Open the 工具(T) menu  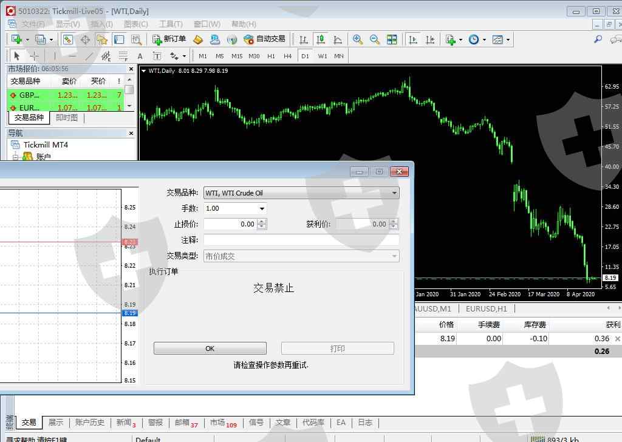(x=171, y=24)
